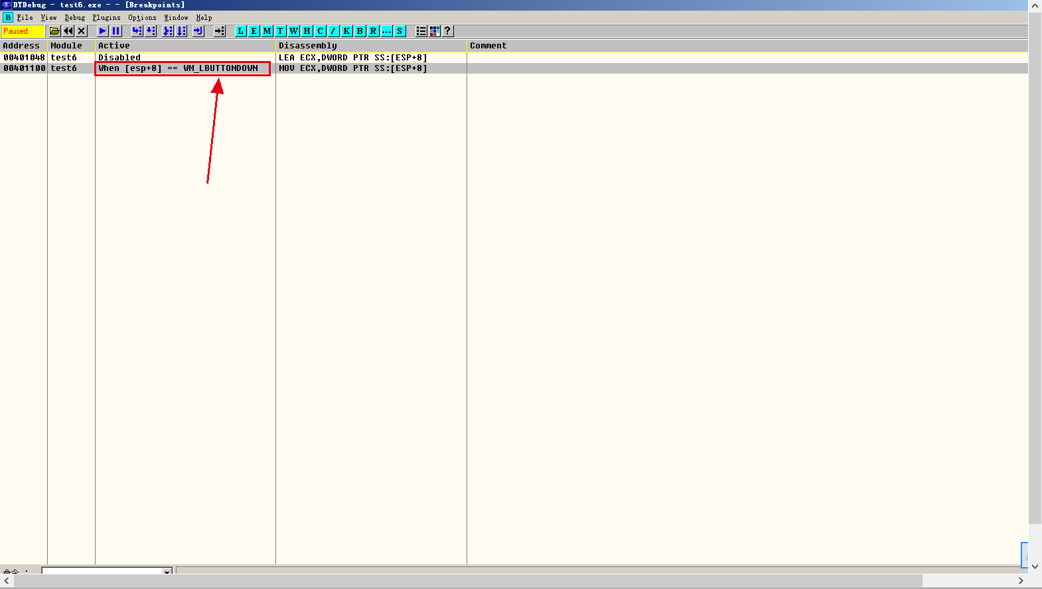Click MOV ECX,DWORD PTR disassembly cell
The width and height of the screenshot is (1042, 589).
(x=353, y=68)
